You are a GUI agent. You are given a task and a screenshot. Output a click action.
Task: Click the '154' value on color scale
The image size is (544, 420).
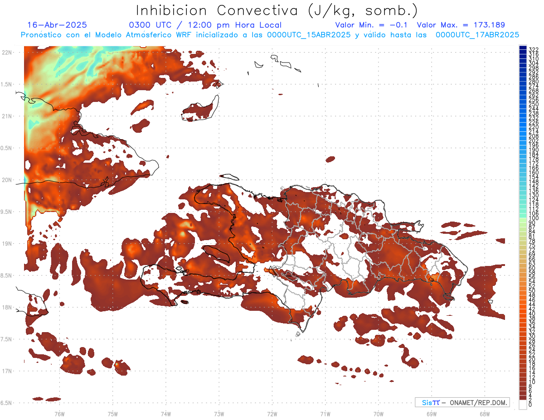[533, 177]
